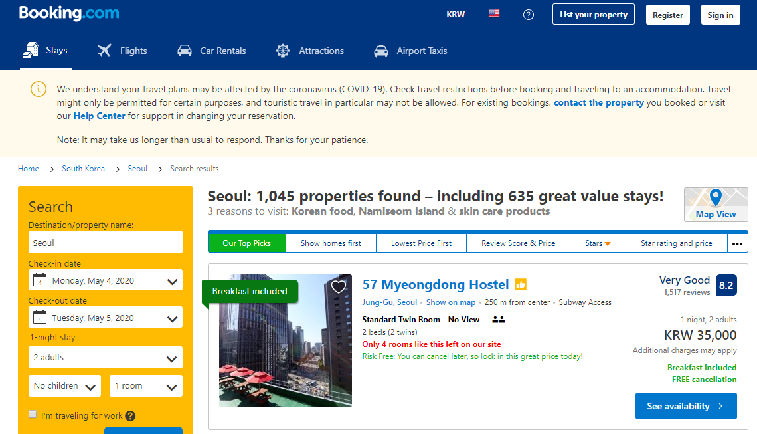Screen dimensions: 757x434
Task: Sort by Lowest Price First
Action: [x=421, y=243]
